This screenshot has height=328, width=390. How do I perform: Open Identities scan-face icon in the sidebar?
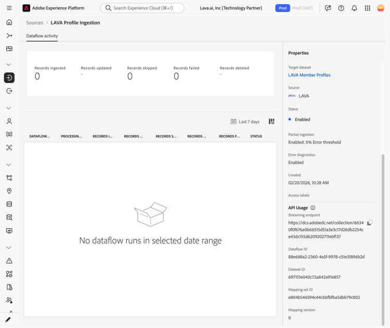point(9,148)
